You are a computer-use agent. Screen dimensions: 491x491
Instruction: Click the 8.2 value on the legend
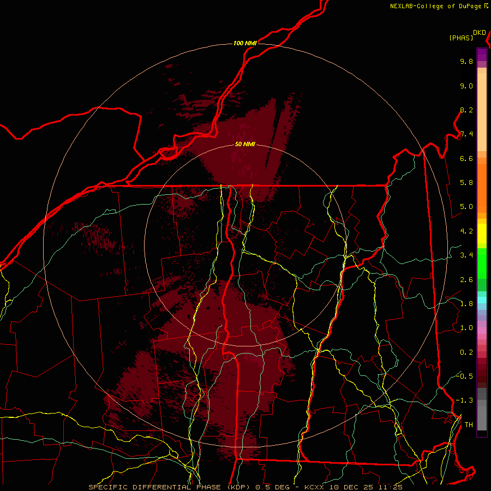pyautogui.click(x=466, y=110)
